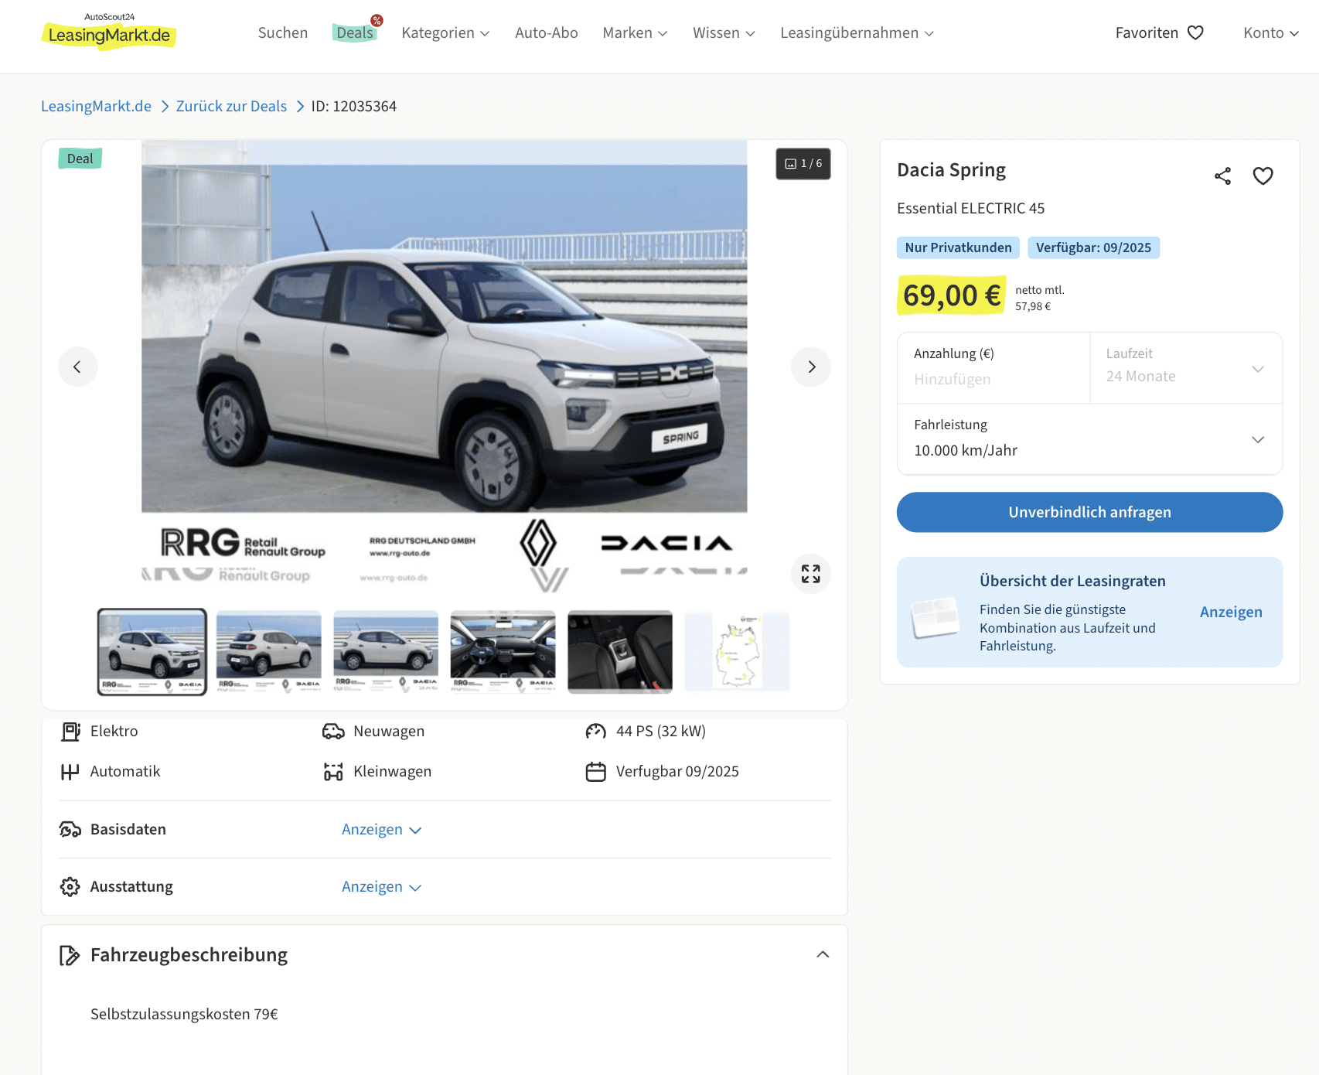This screenshot has width=1319, height=1075.
Task: Expand Basisdaten via Anzeigen
Action: 381,829
